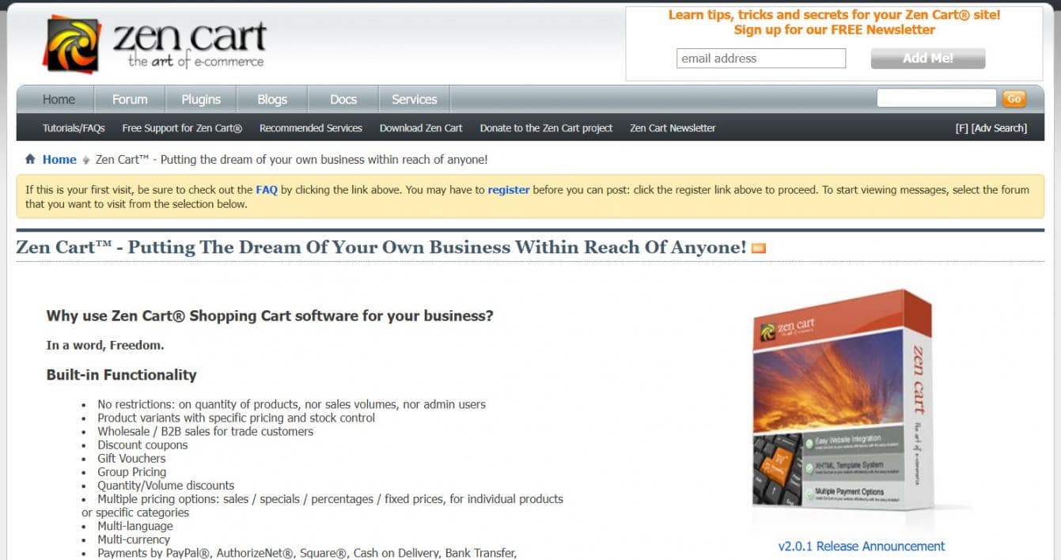The image size is (1061, 560).
Task: Click the orange Go search button
Action: (1014, 99)
